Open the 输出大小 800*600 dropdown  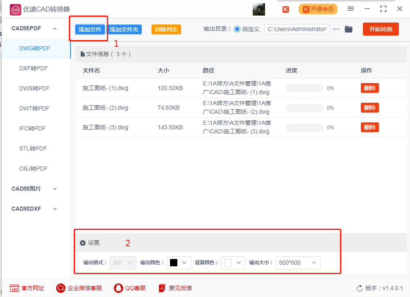point(298,263)
